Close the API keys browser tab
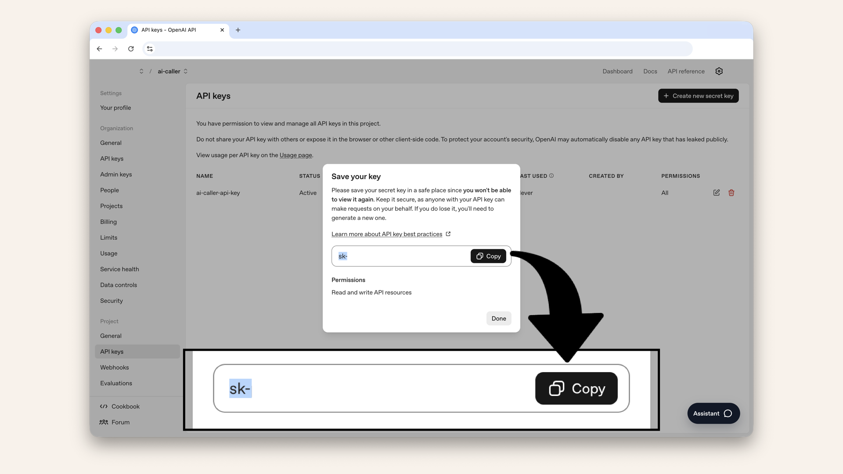843x474 pixels. [x=222, y=30]
